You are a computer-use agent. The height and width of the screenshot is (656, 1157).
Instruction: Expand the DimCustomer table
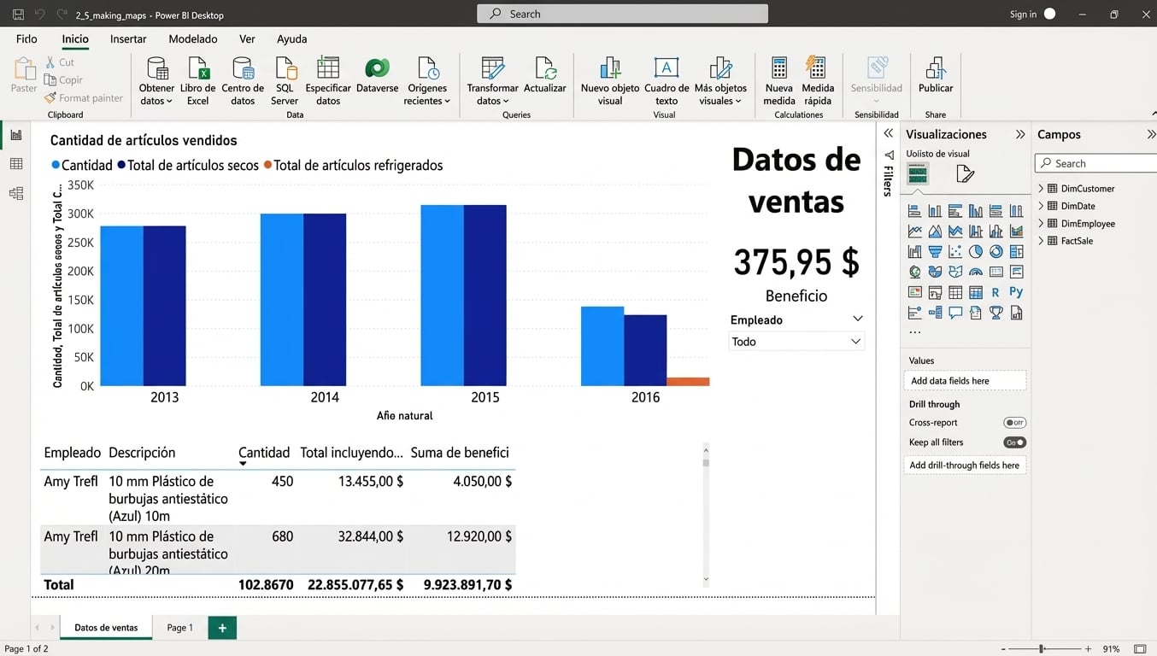coord(1041,188)
